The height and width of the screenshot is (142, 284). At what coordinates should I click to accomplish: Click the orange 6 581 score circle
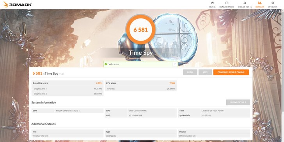[140, 29]
